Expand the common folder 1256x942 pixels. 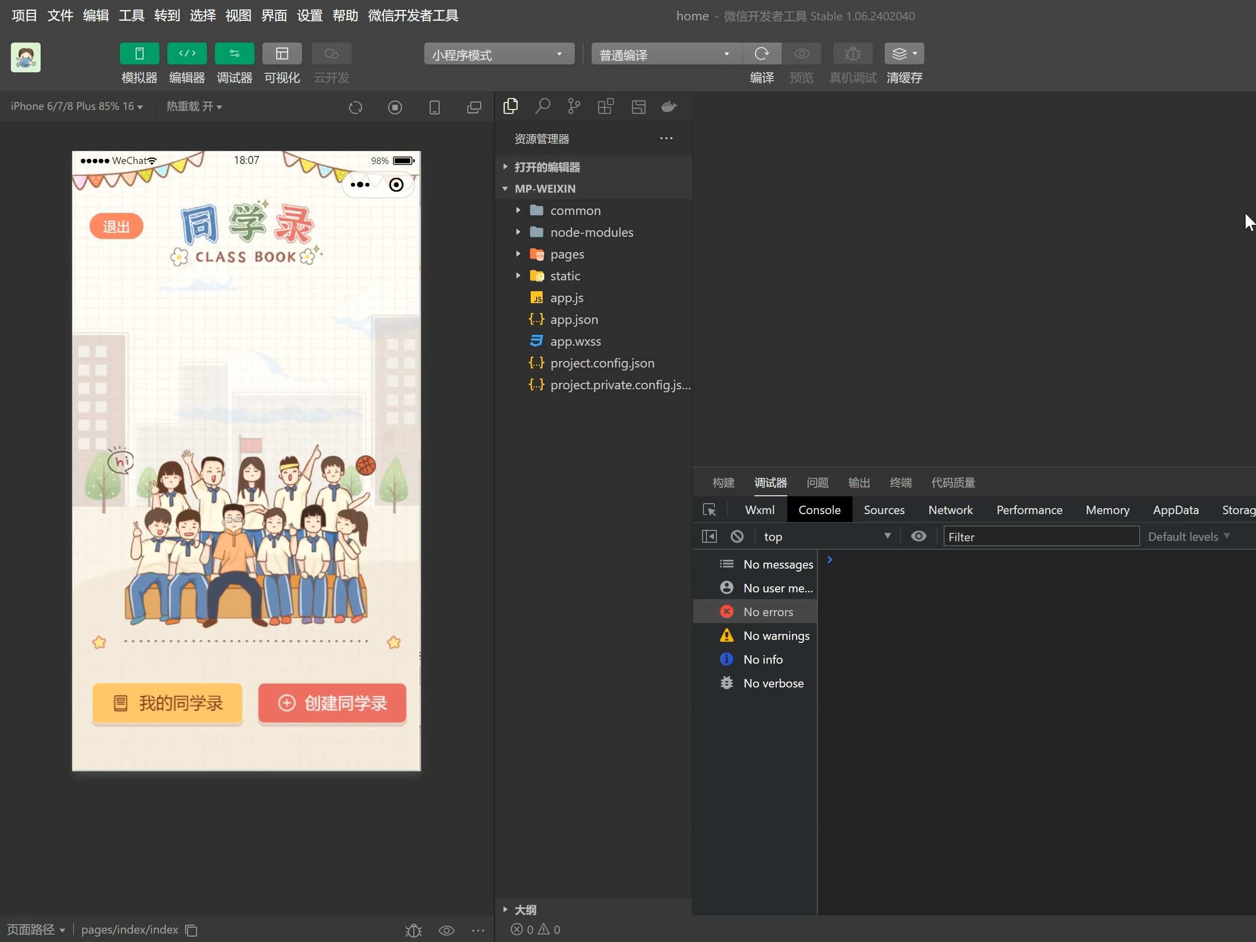click(x=594, y=210)
